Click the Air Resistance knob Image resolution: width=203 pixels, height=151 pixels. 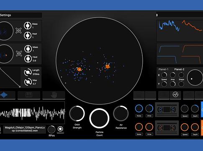[121, 113]
